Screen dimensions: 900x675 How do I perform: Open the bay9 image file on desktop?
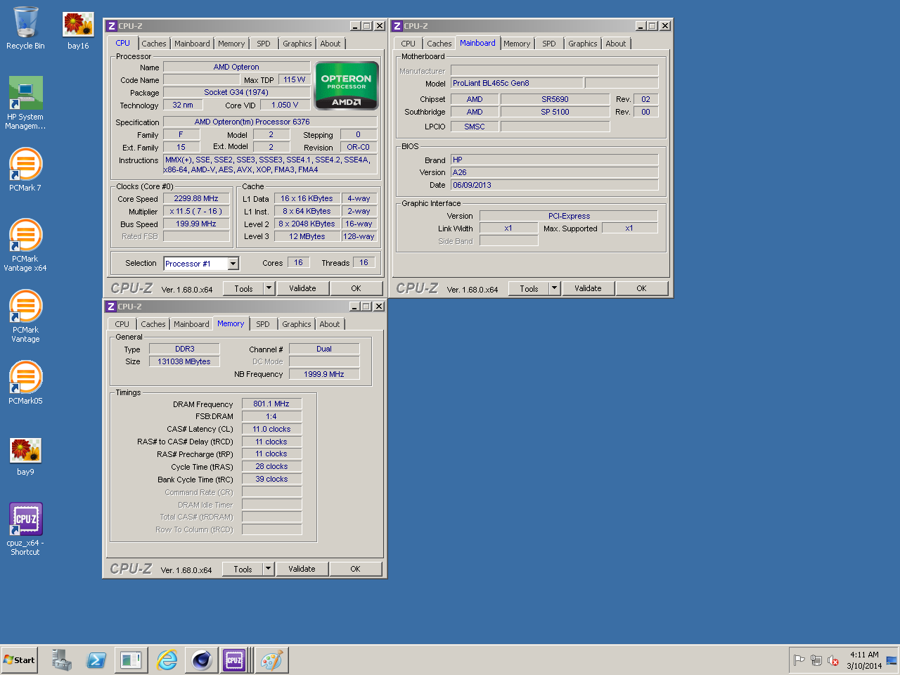click(25, 457)
